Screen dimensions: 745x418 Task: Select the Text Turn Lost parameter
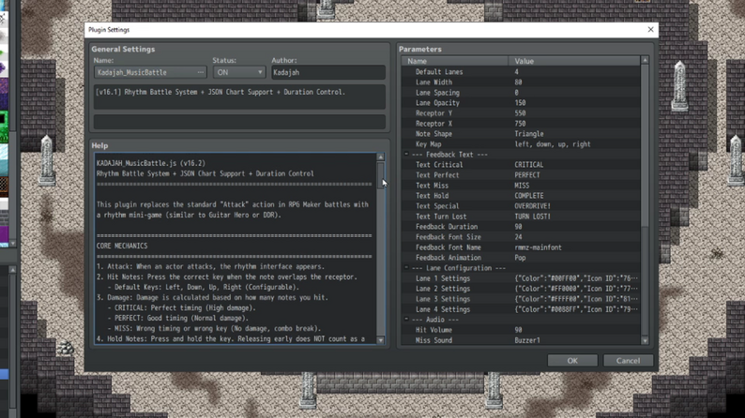[x=521, y=216]
